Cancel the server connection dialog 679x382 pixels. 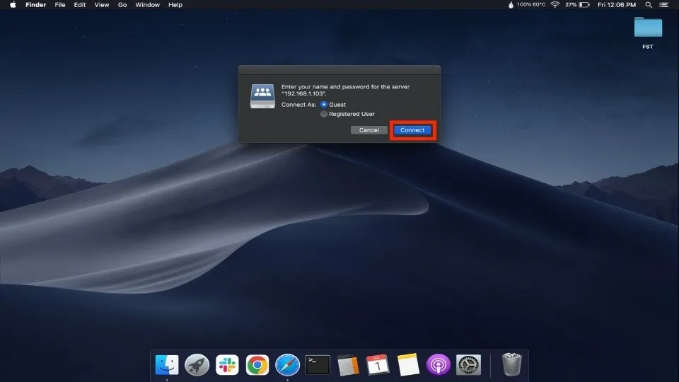[369, 130]
